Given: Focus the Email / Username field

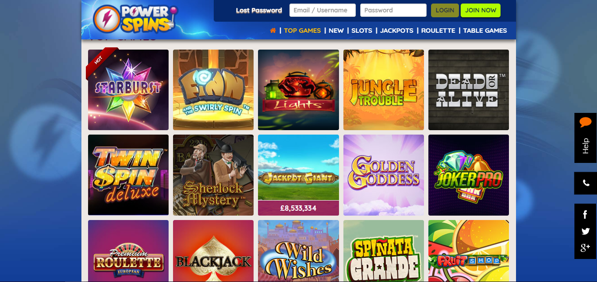Looking at the screenshot, I should [323, 10].
